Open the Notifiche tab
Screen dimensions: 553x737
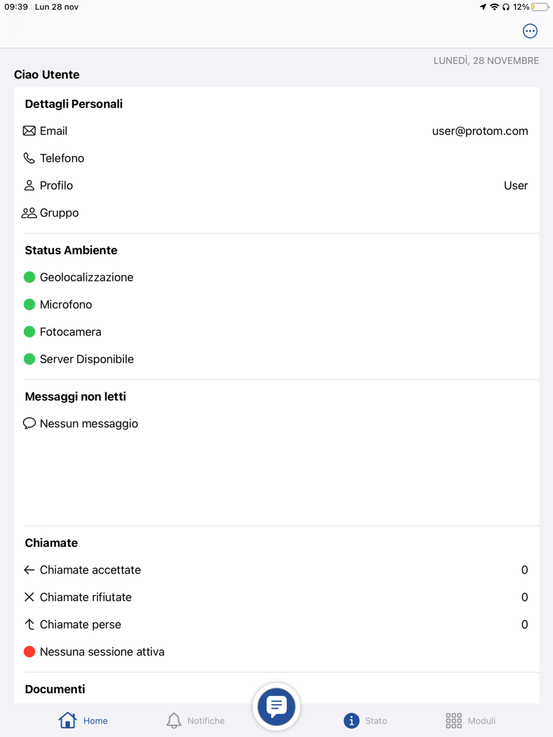pos(195,720)
